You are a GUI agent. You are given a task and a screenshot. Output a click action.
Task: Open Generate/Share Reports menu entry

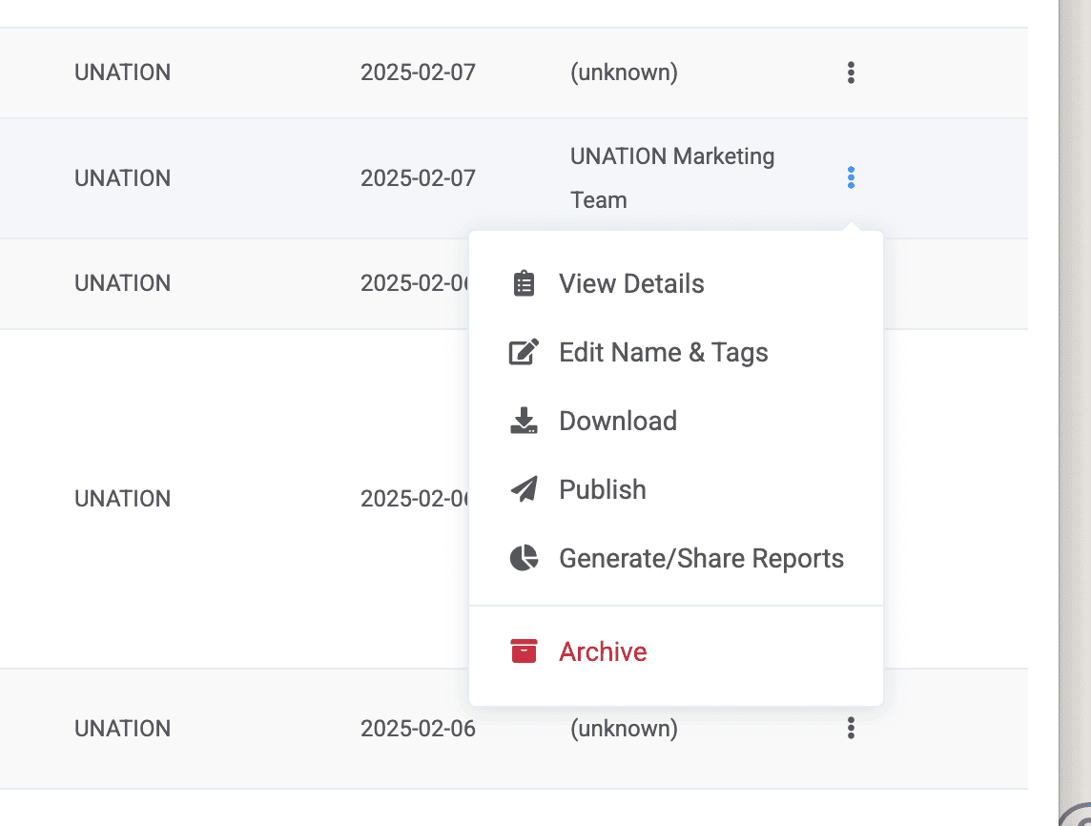pos(701,558)
